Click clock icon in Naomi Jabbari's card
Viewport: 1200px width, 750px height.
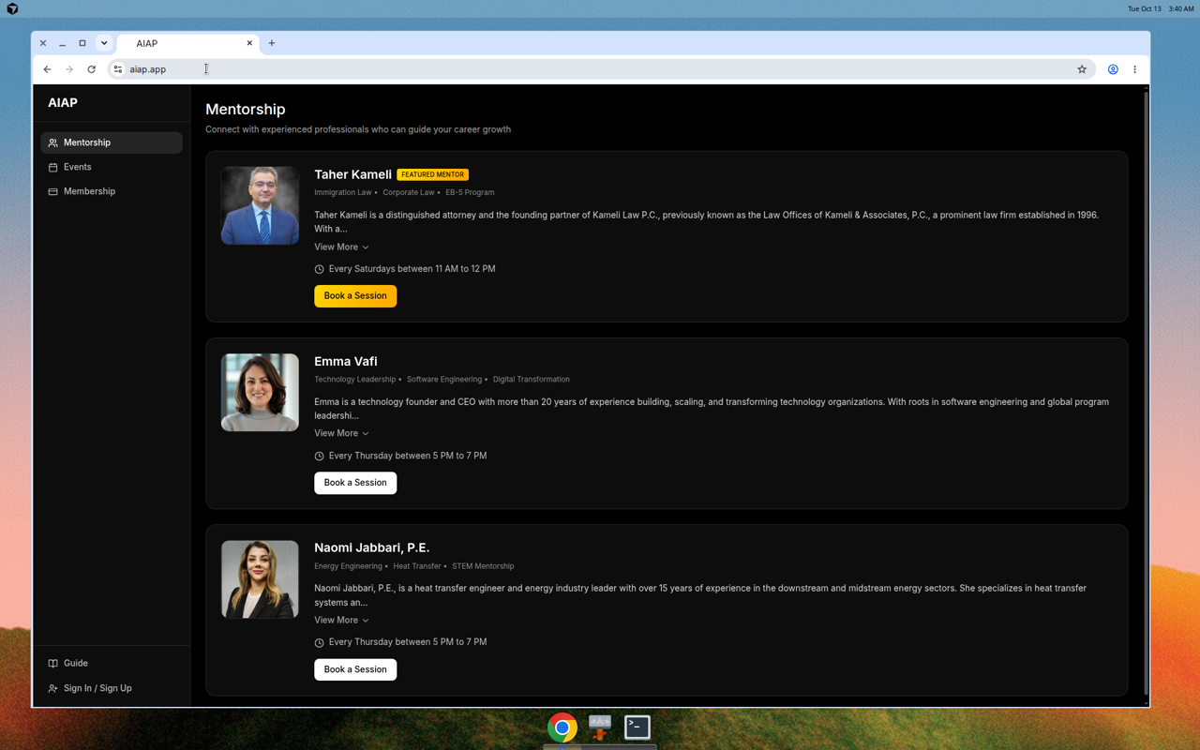click(x=319, y=643)
